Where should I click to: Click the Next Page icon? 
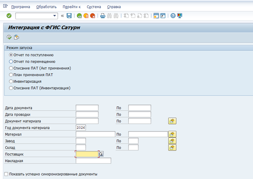click(x=139, y=16)
